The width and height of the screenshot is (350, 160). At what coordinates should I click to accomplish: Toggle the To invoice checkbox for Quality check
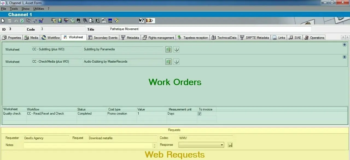[200, 114]
